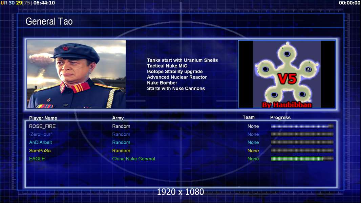Click the General Tao title text

(x=49, y=21)
